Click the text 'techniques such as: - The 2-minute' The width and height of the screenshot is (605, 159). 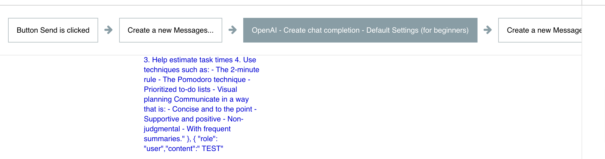[202, 70]
